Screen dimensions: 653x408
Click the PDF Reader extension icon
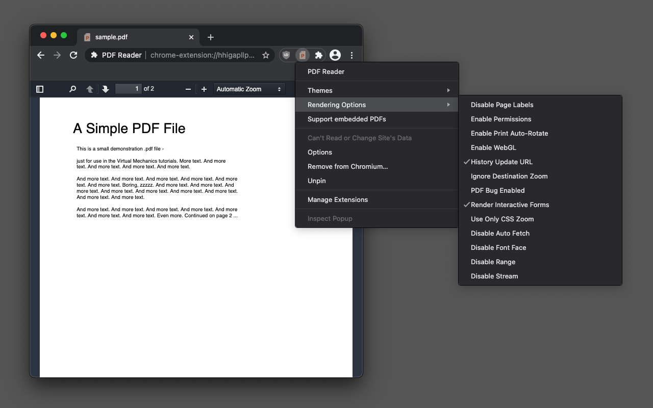click(x=303, y=55)
